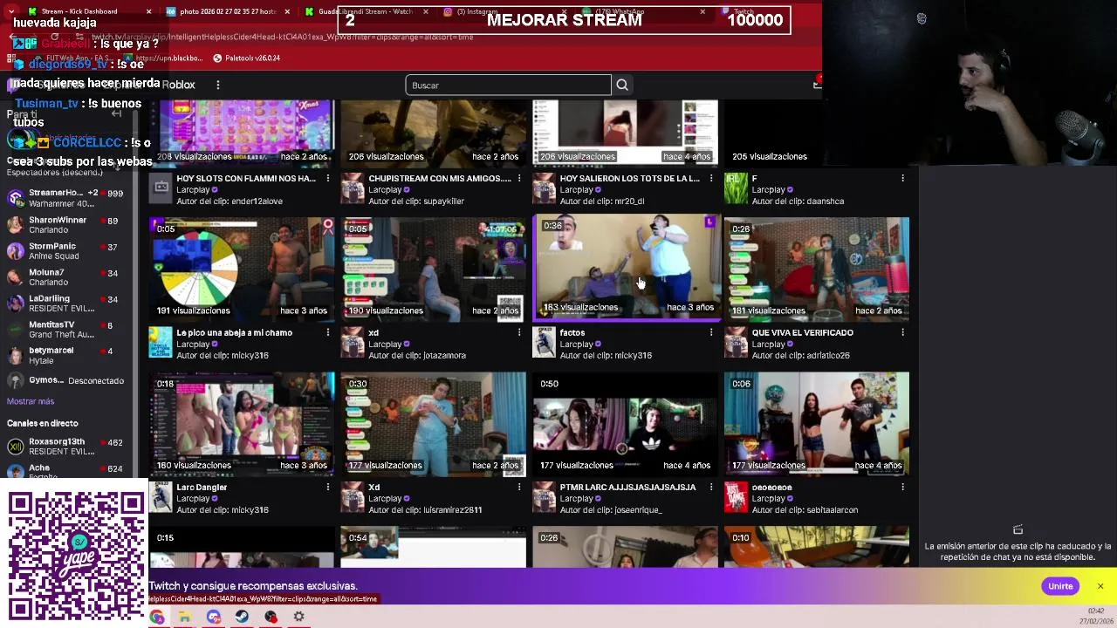Open options for the Xd clip by luisramirez2811

tap(519, 487)
